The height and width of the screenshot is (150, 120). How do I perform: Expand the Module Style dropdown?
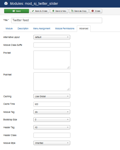pos(52,143)
